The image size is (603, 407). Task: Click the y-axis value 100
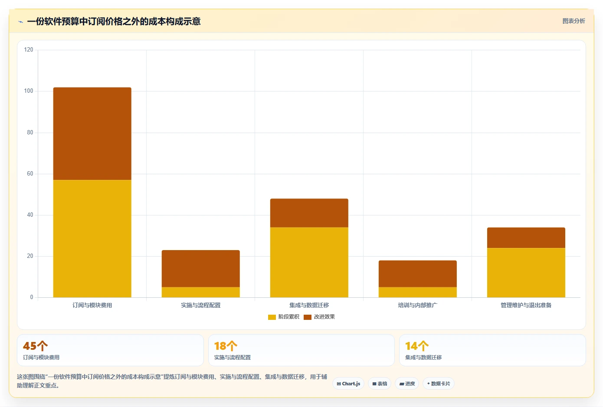click(29, 91)
